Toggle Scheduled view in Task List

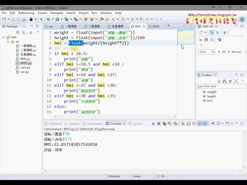[x=218, y=32]
